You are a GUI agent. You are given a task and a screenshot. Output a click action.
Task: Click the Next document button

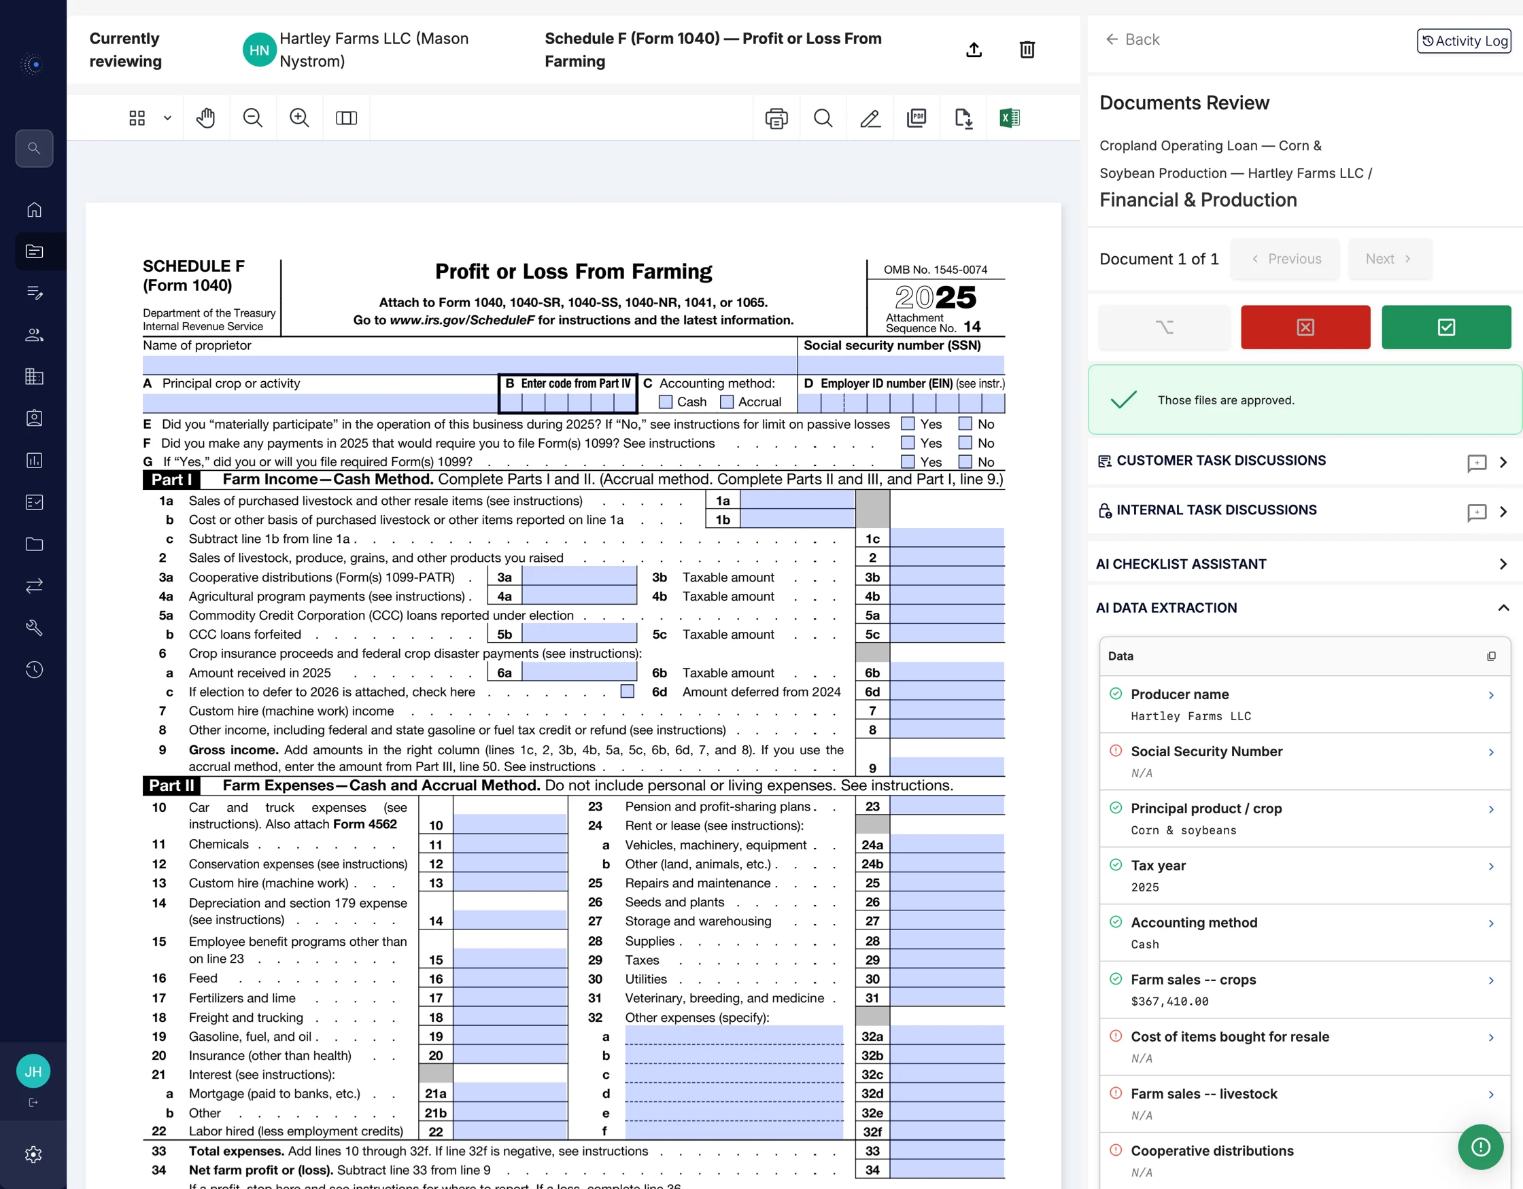(1390, 259)
